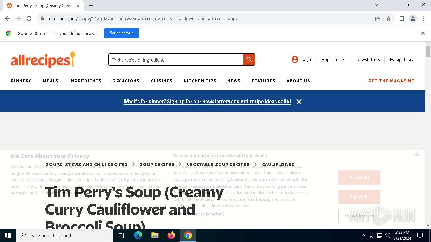Open the Newsletters link
This screenshot has height=242, width=431.
(368, 59)
